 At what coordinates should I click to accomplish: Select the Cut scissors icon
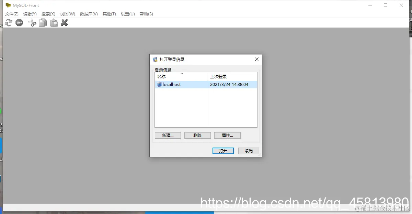click(x=32, y=22)
